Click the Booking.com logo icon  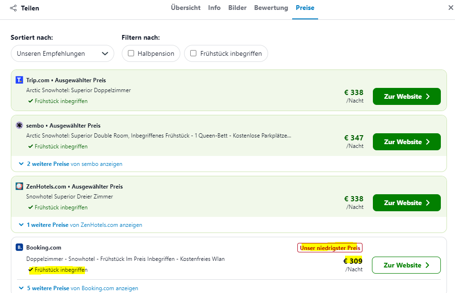click(x=19, y=247)
